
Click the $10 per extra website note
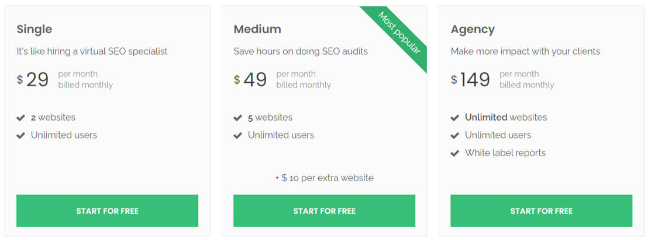(324, 178)
